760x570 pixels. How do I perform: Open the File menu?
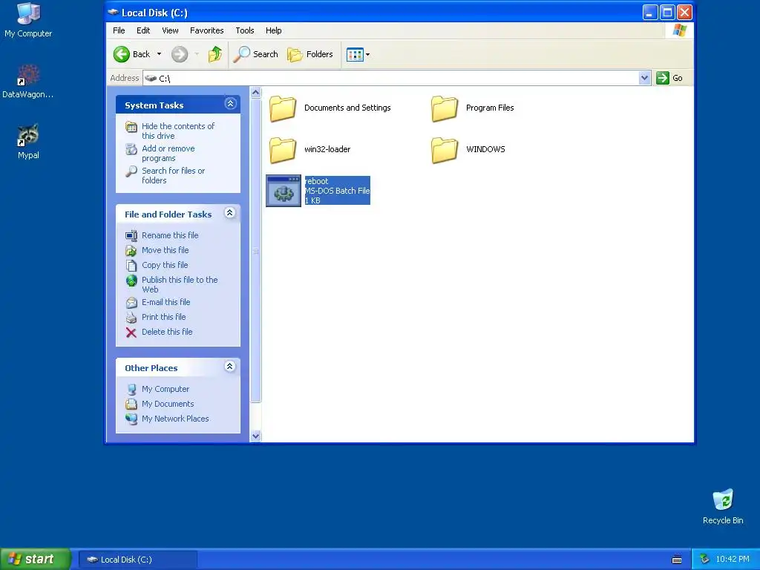pyautogui.click(x=119, y=30)
